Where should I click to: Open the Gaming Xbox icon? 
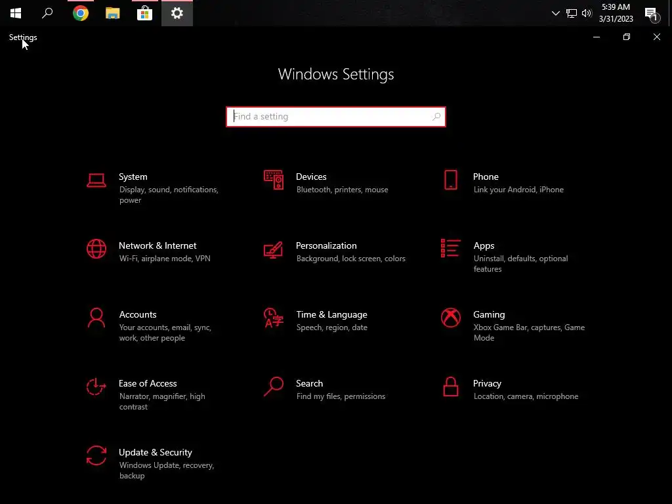click(x=450, y=318)
